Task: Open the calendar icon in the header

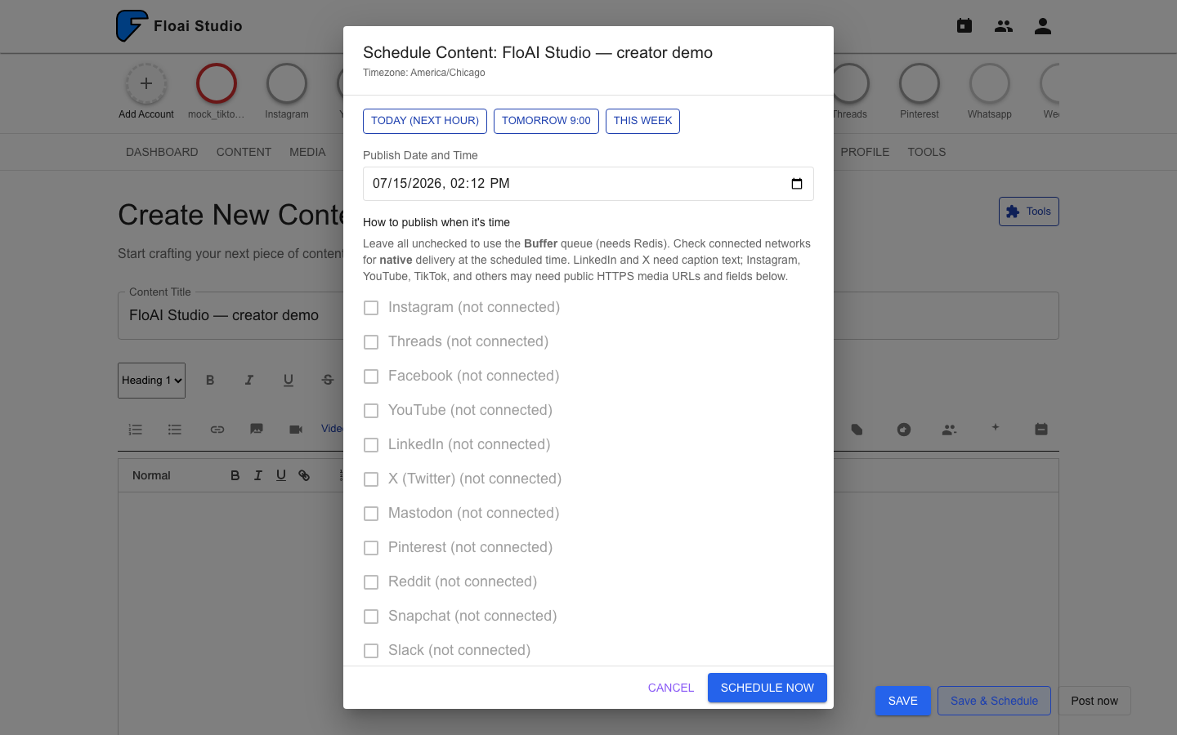Action: pyautogui.click(x=964, y=26)
